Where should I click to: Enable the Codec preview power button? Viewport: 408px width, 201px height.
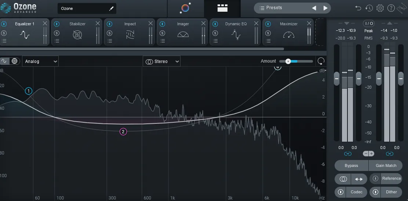coord(340,192)
